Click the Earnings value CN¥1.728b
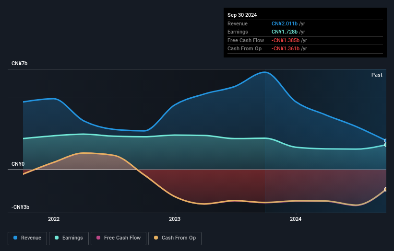Image resolution: width=394 pixels, height=251 pixels. (285, 32)
